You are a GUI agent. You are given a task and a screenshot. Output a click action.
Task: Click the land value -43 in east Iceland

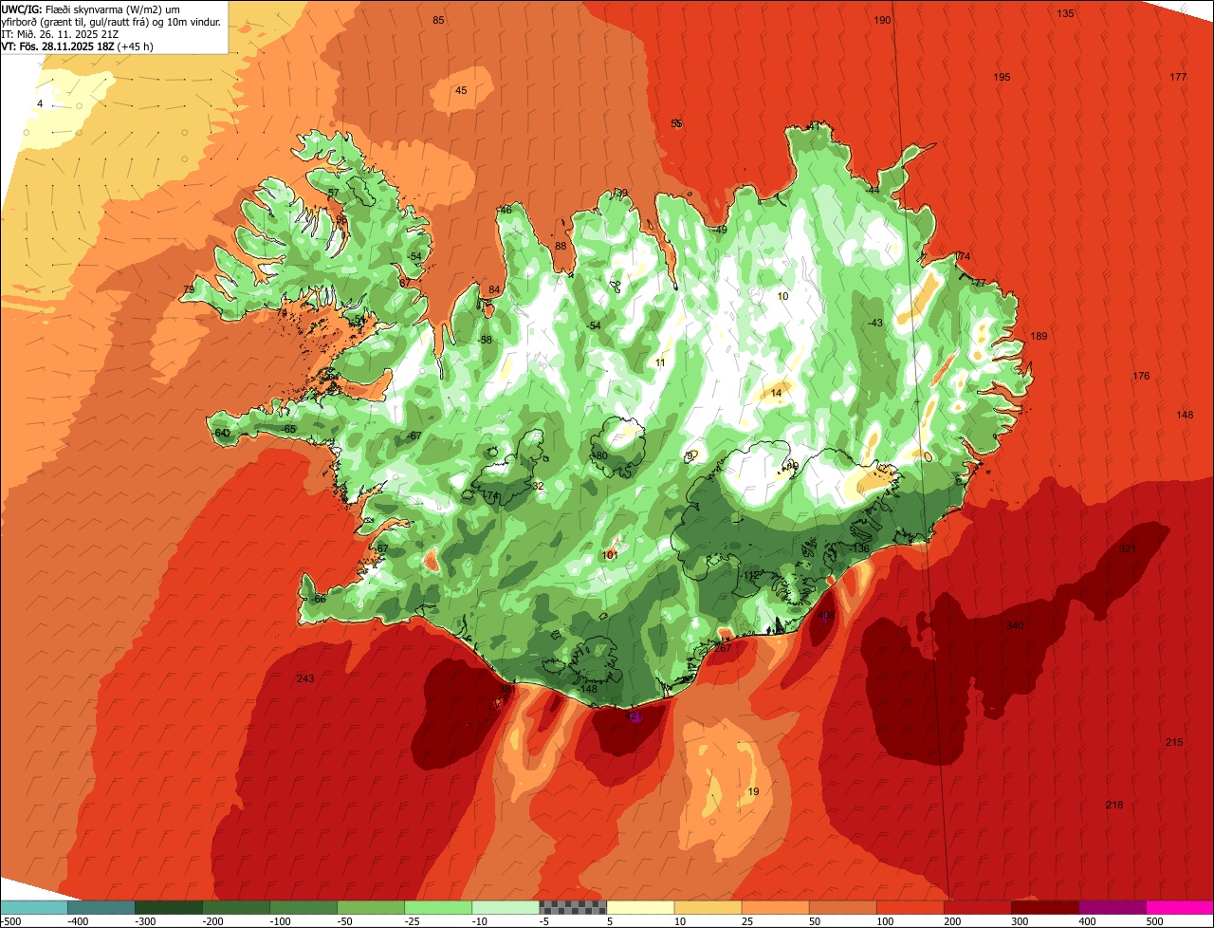coord(874,323)
